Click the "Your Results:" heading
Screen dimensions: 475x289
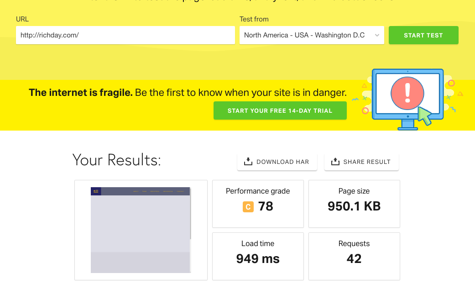click(116, 160)
